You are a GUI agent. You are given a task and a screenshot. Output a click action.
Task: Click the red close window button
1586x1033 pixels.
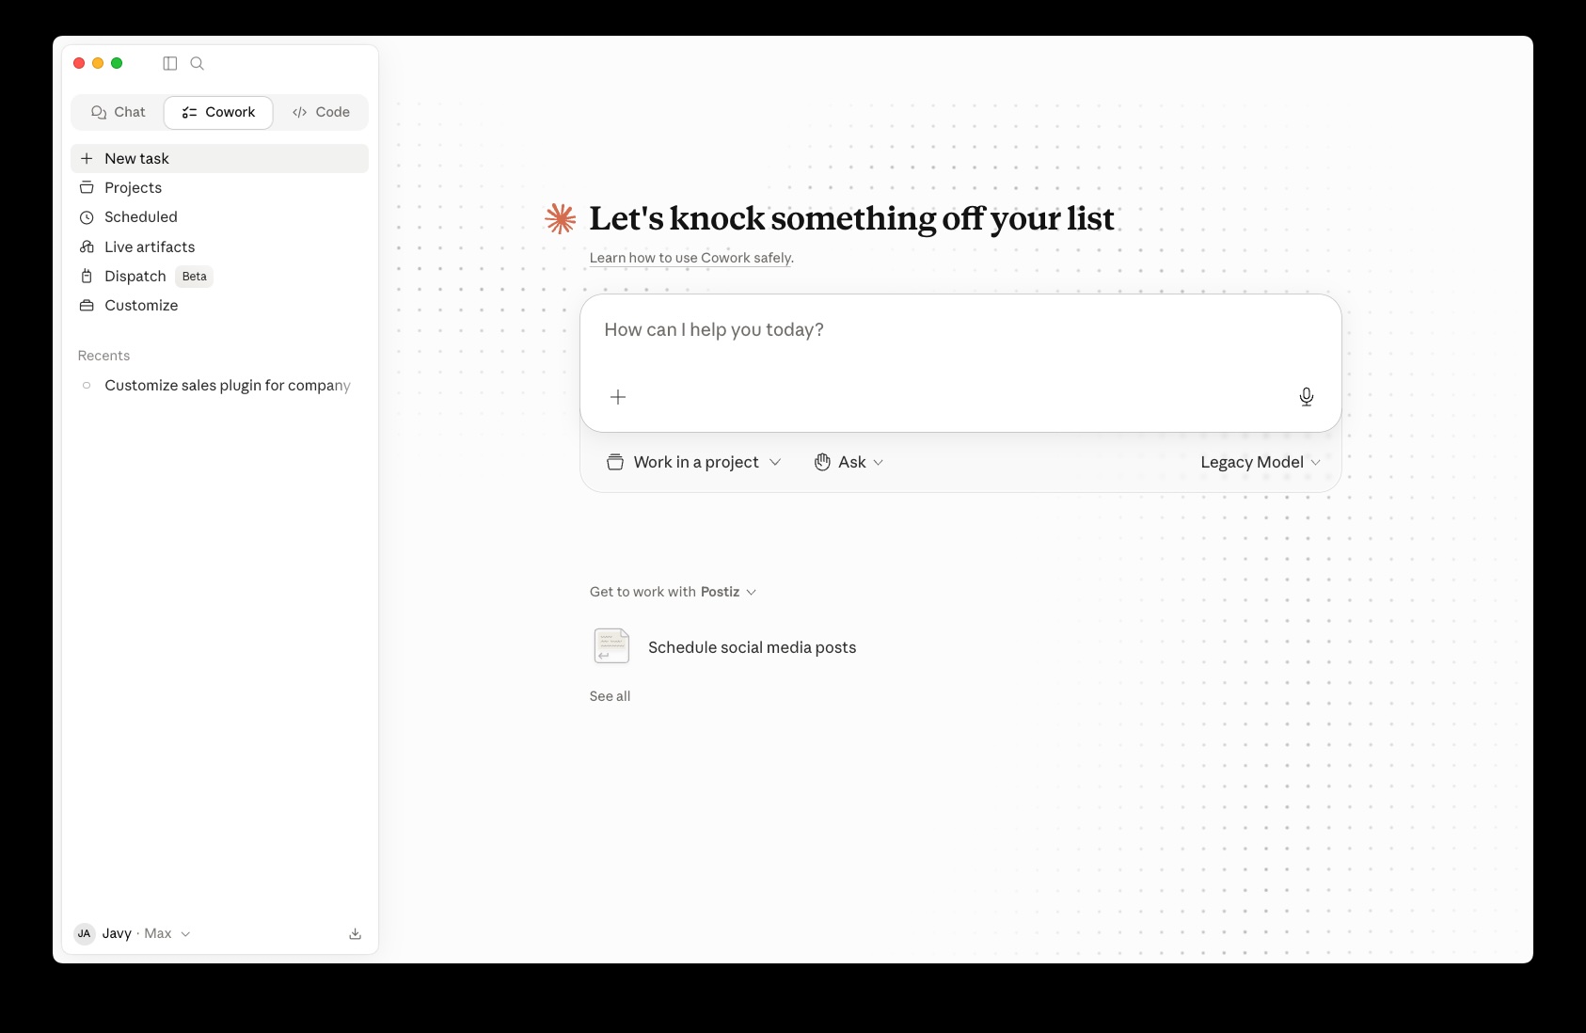(79, 63)
